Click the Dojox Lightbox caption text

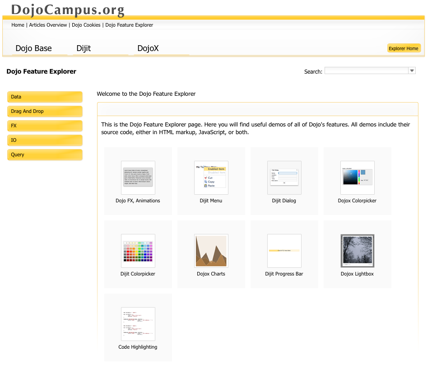click(x=358, y=274)
